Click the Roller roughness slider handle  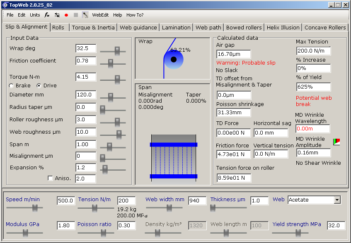tap(117, 122)
